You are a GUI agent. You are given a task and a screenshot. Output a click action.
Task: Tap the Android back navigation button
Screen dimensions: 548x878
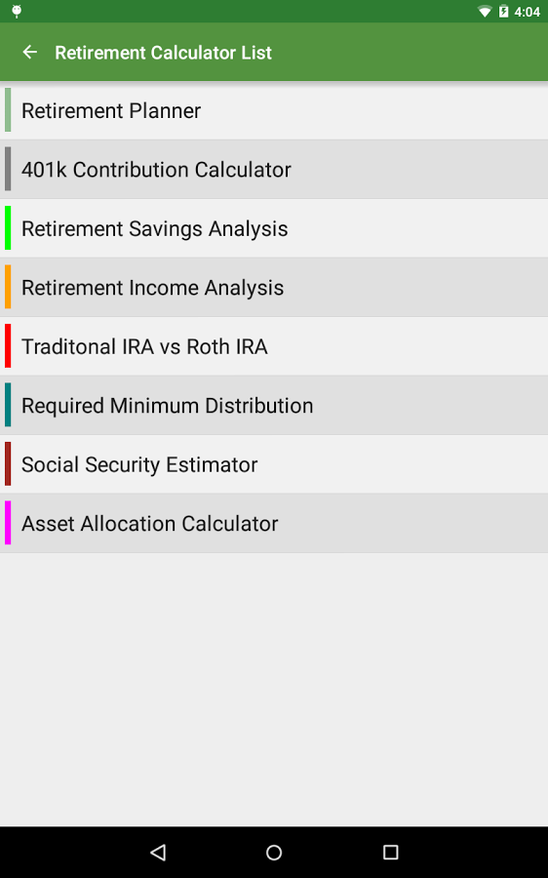coord(158,853)
